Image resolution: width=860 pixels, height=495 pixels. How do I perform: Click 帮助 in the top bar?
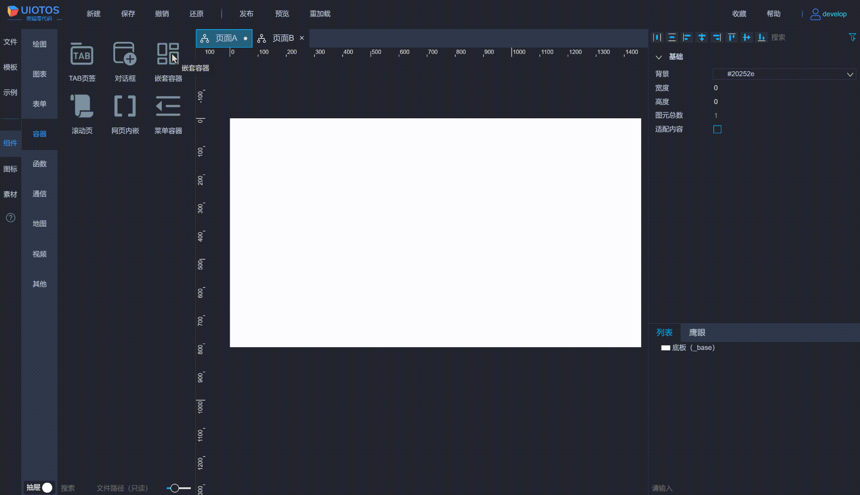click(x=774, y=14)
